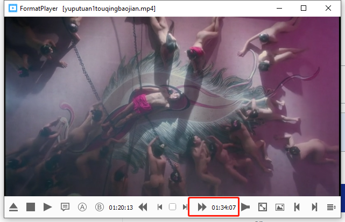Click the video display area

pyautogui.click(x=172, y=106)
